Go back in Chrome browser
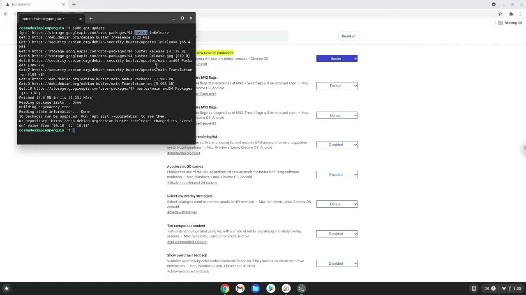This screenshot has width=526, height=295. pos(6,14)
